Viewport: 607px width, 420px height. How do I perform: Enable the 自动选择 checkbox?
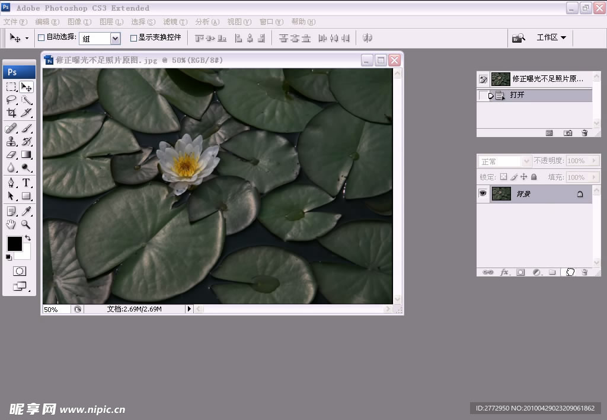click(x=41, y=37)
